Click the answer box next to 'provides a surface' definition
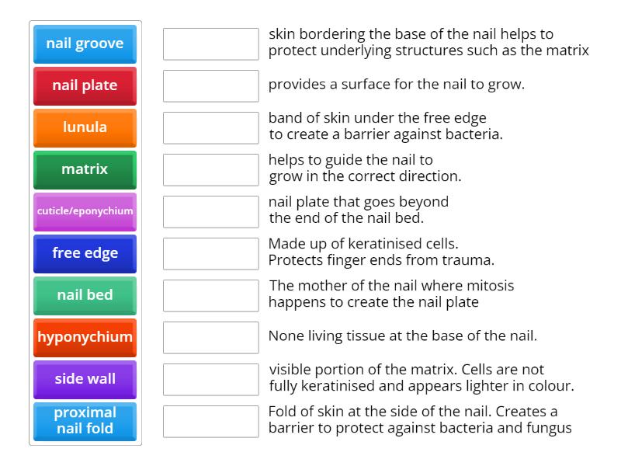 click(210, 86)
